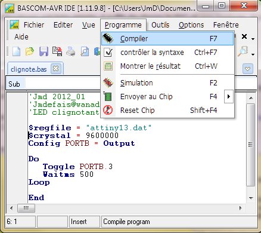
Task: Click the Save As toolbar icon
Action: point(57,51)
